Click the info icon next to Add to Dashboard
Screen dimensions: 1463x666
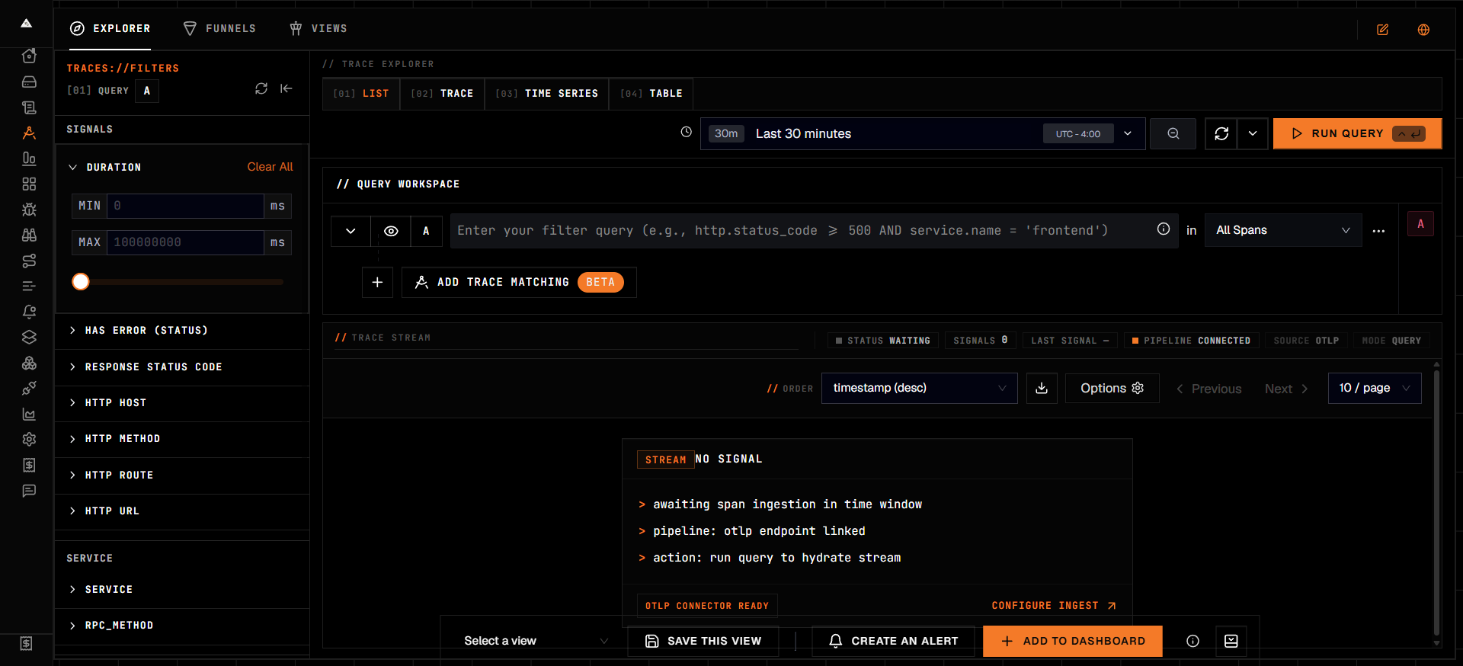1193,641
